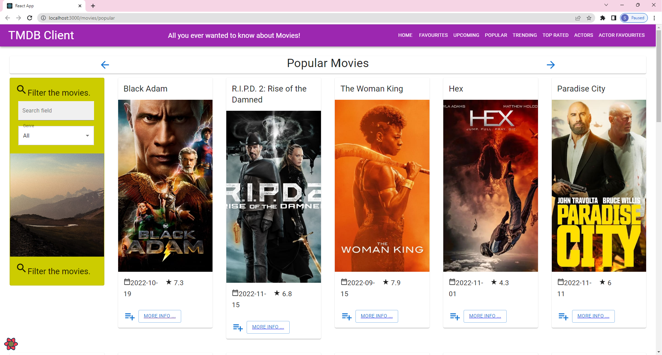Open TOP RATED movies page

click(x=556, y=35)
